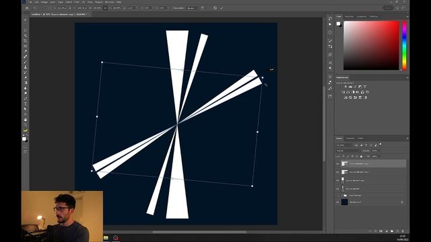
Task: Click foreground color swatch in Color panel
Action: pos(338,24)
